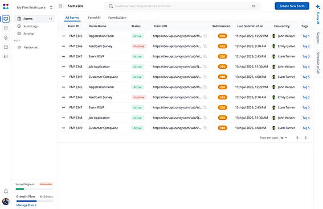Open Resources under Help
The width and height of the screenshot is (323, 209).
click(x=31, y=48)
